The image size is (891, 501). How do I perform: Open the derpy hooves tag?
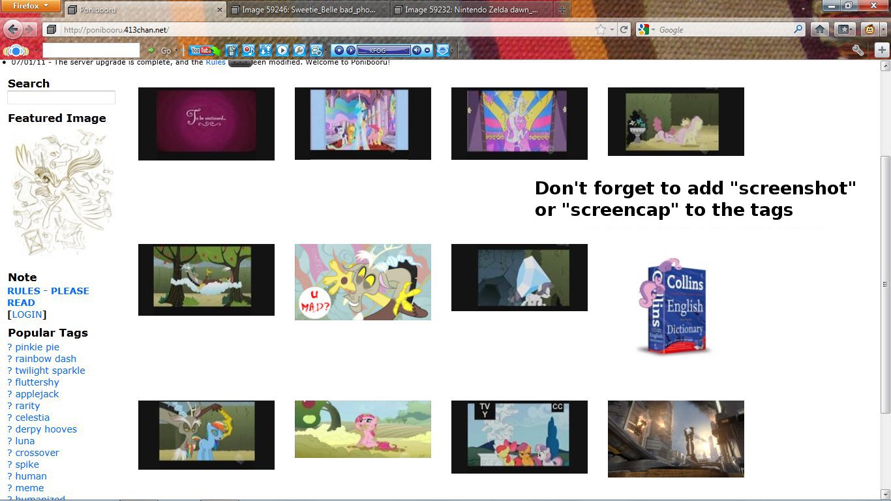tap(46, 429)
